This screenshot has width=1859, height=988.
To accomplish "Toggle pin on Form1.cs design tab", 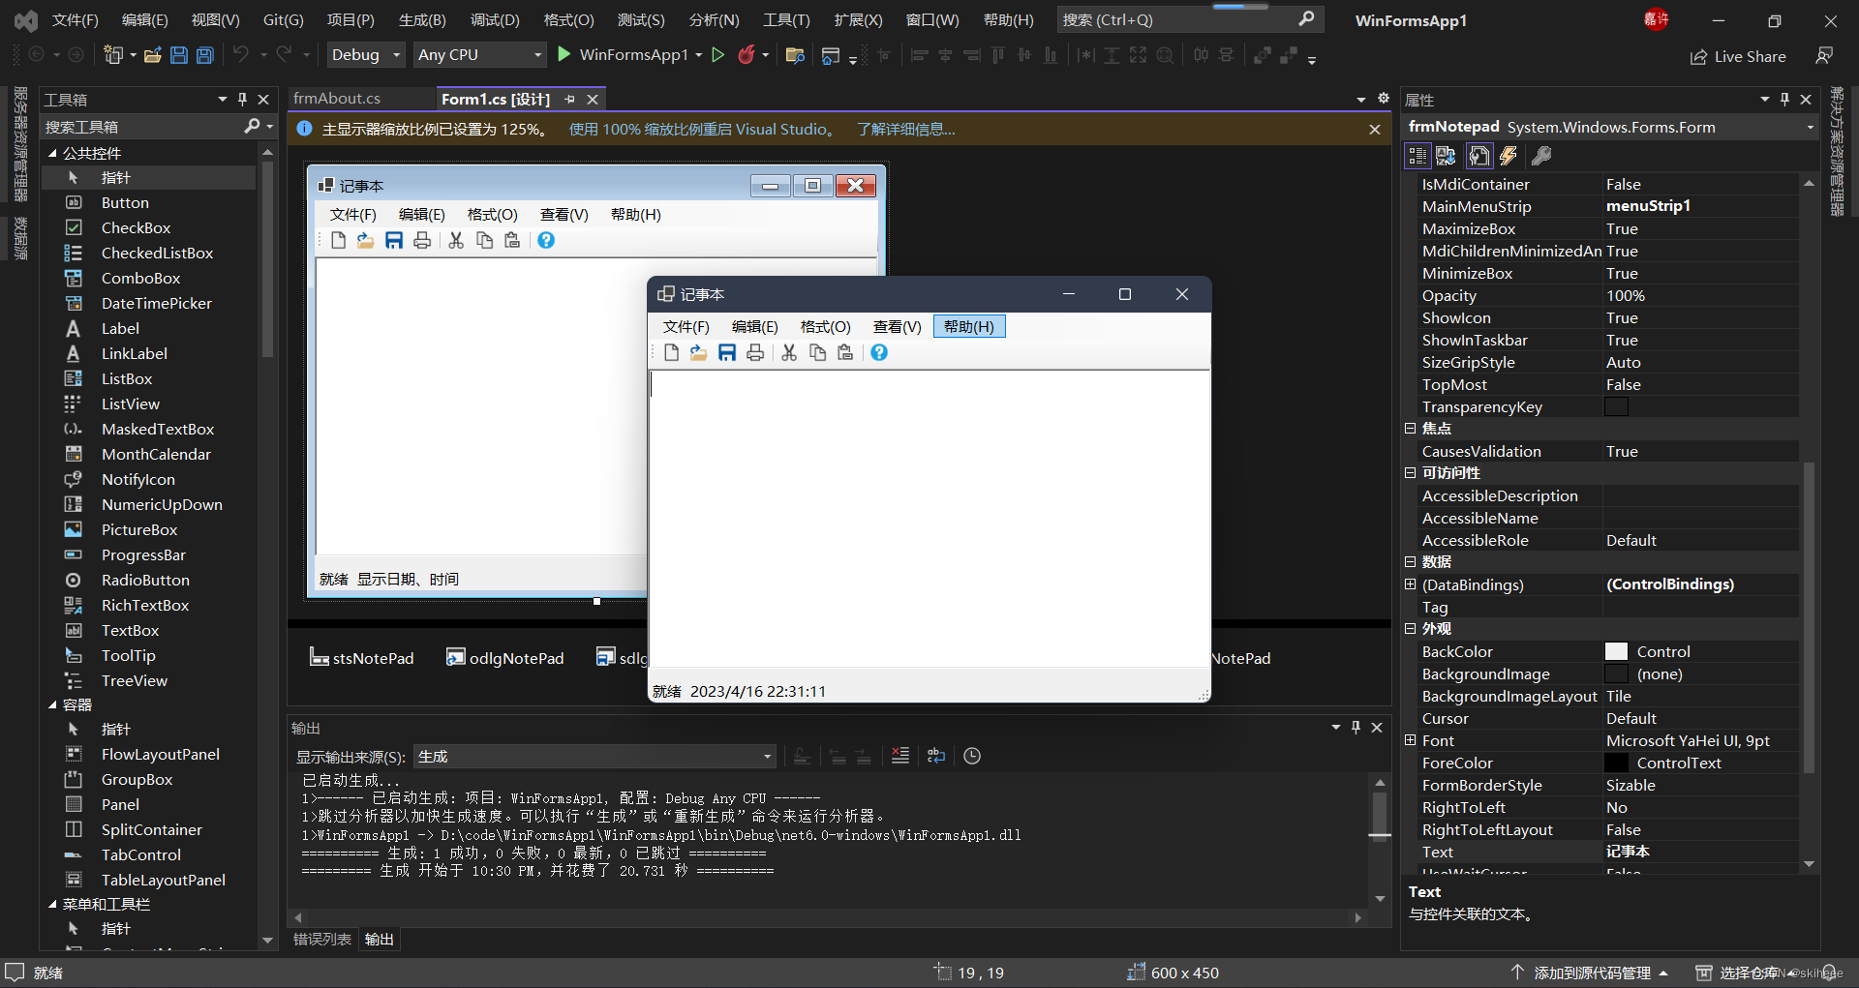I will pos(569,100).
